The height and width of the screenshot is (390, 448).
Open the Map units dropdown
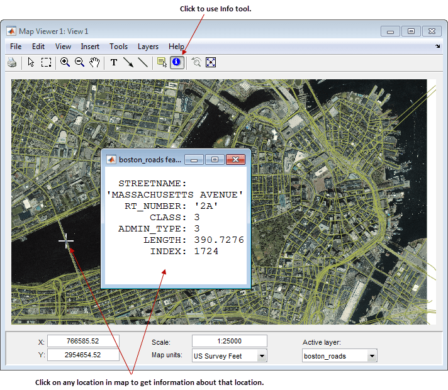click(262, 356)
